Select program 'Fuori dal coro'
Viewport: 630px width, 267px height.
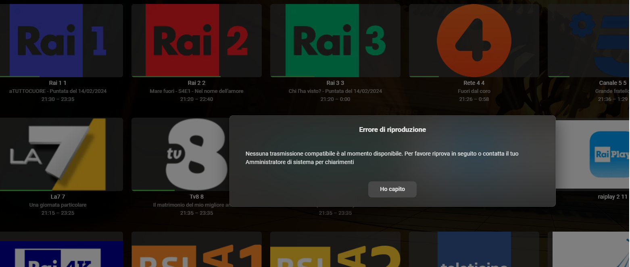[474, 91]
